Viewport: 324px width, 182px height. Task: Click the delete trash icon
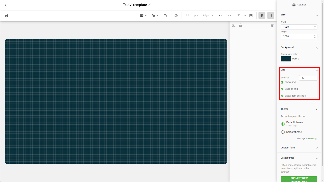click(x=272, y=25)
